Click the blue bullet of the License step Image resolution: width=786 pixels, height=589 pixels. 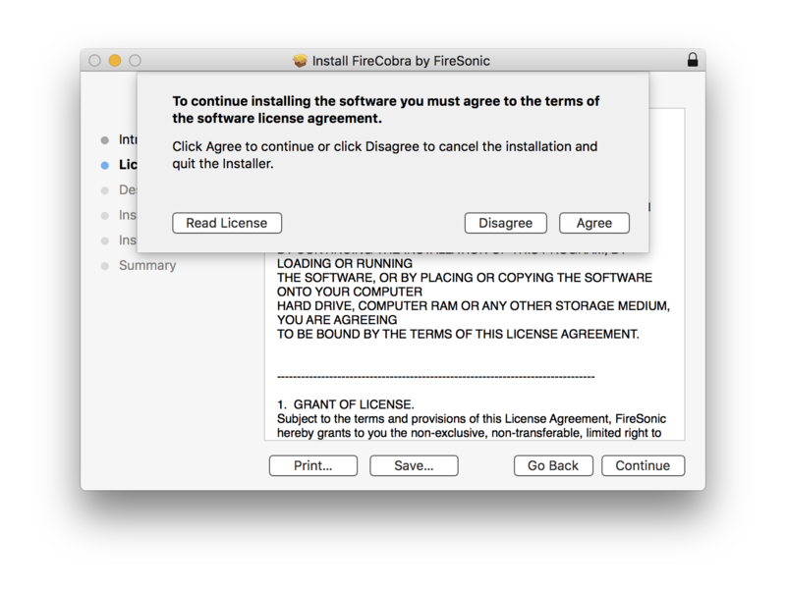tap(105, 165)
